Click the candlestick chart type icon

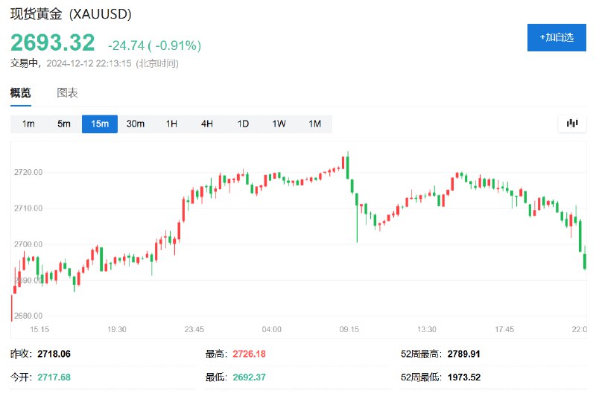point(572,124)
